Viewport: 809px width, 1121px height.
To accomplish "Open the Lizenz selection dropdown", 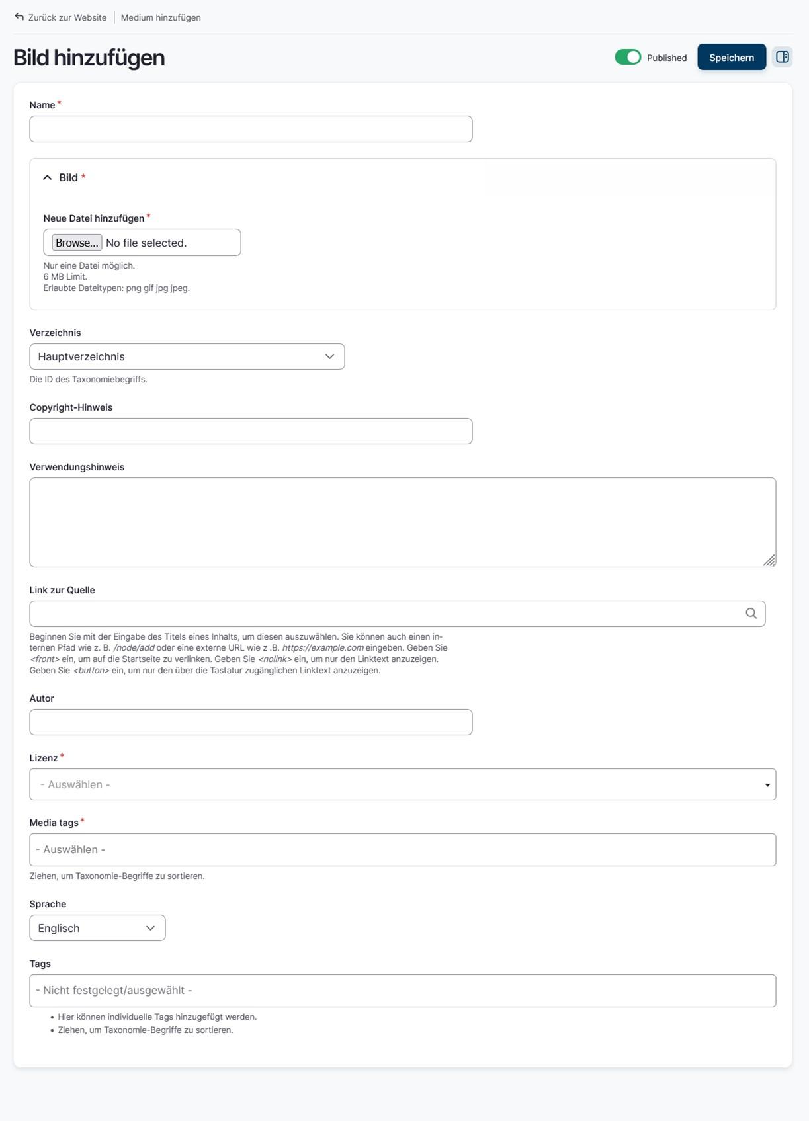I will click(x=402, y=784).
